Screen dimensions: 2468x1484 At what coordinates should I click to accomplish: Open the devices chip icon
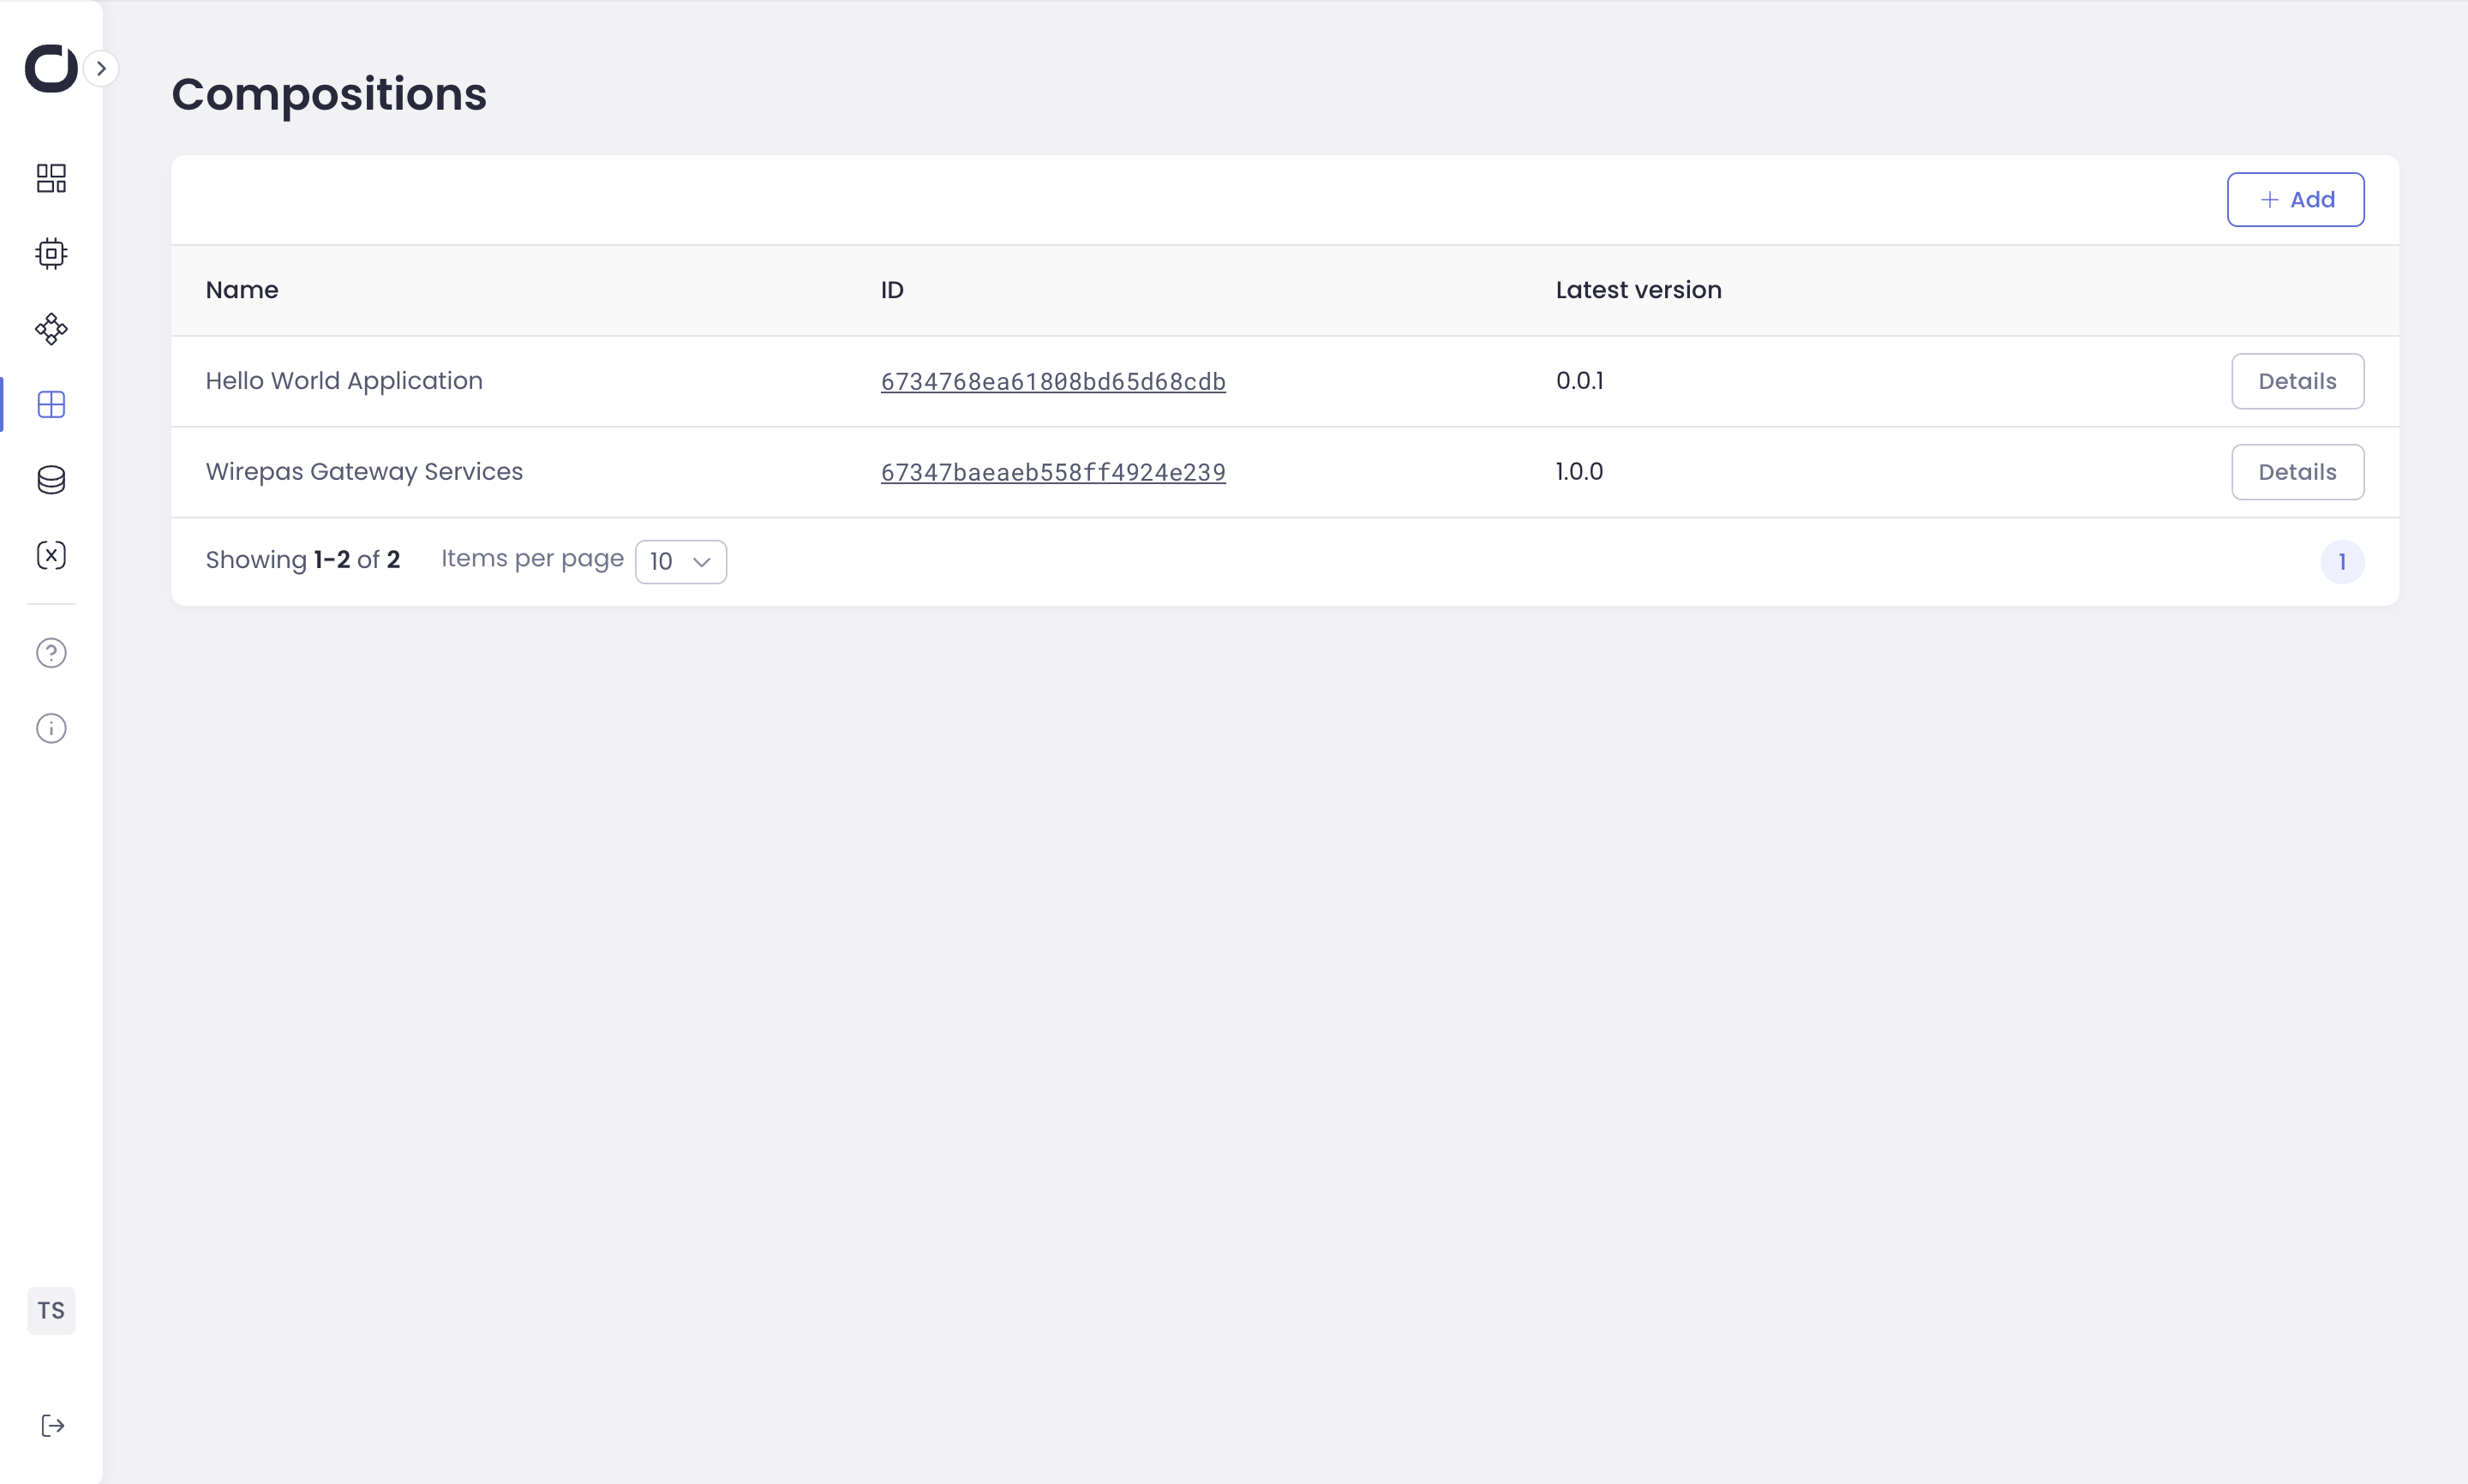click(51, 253)
